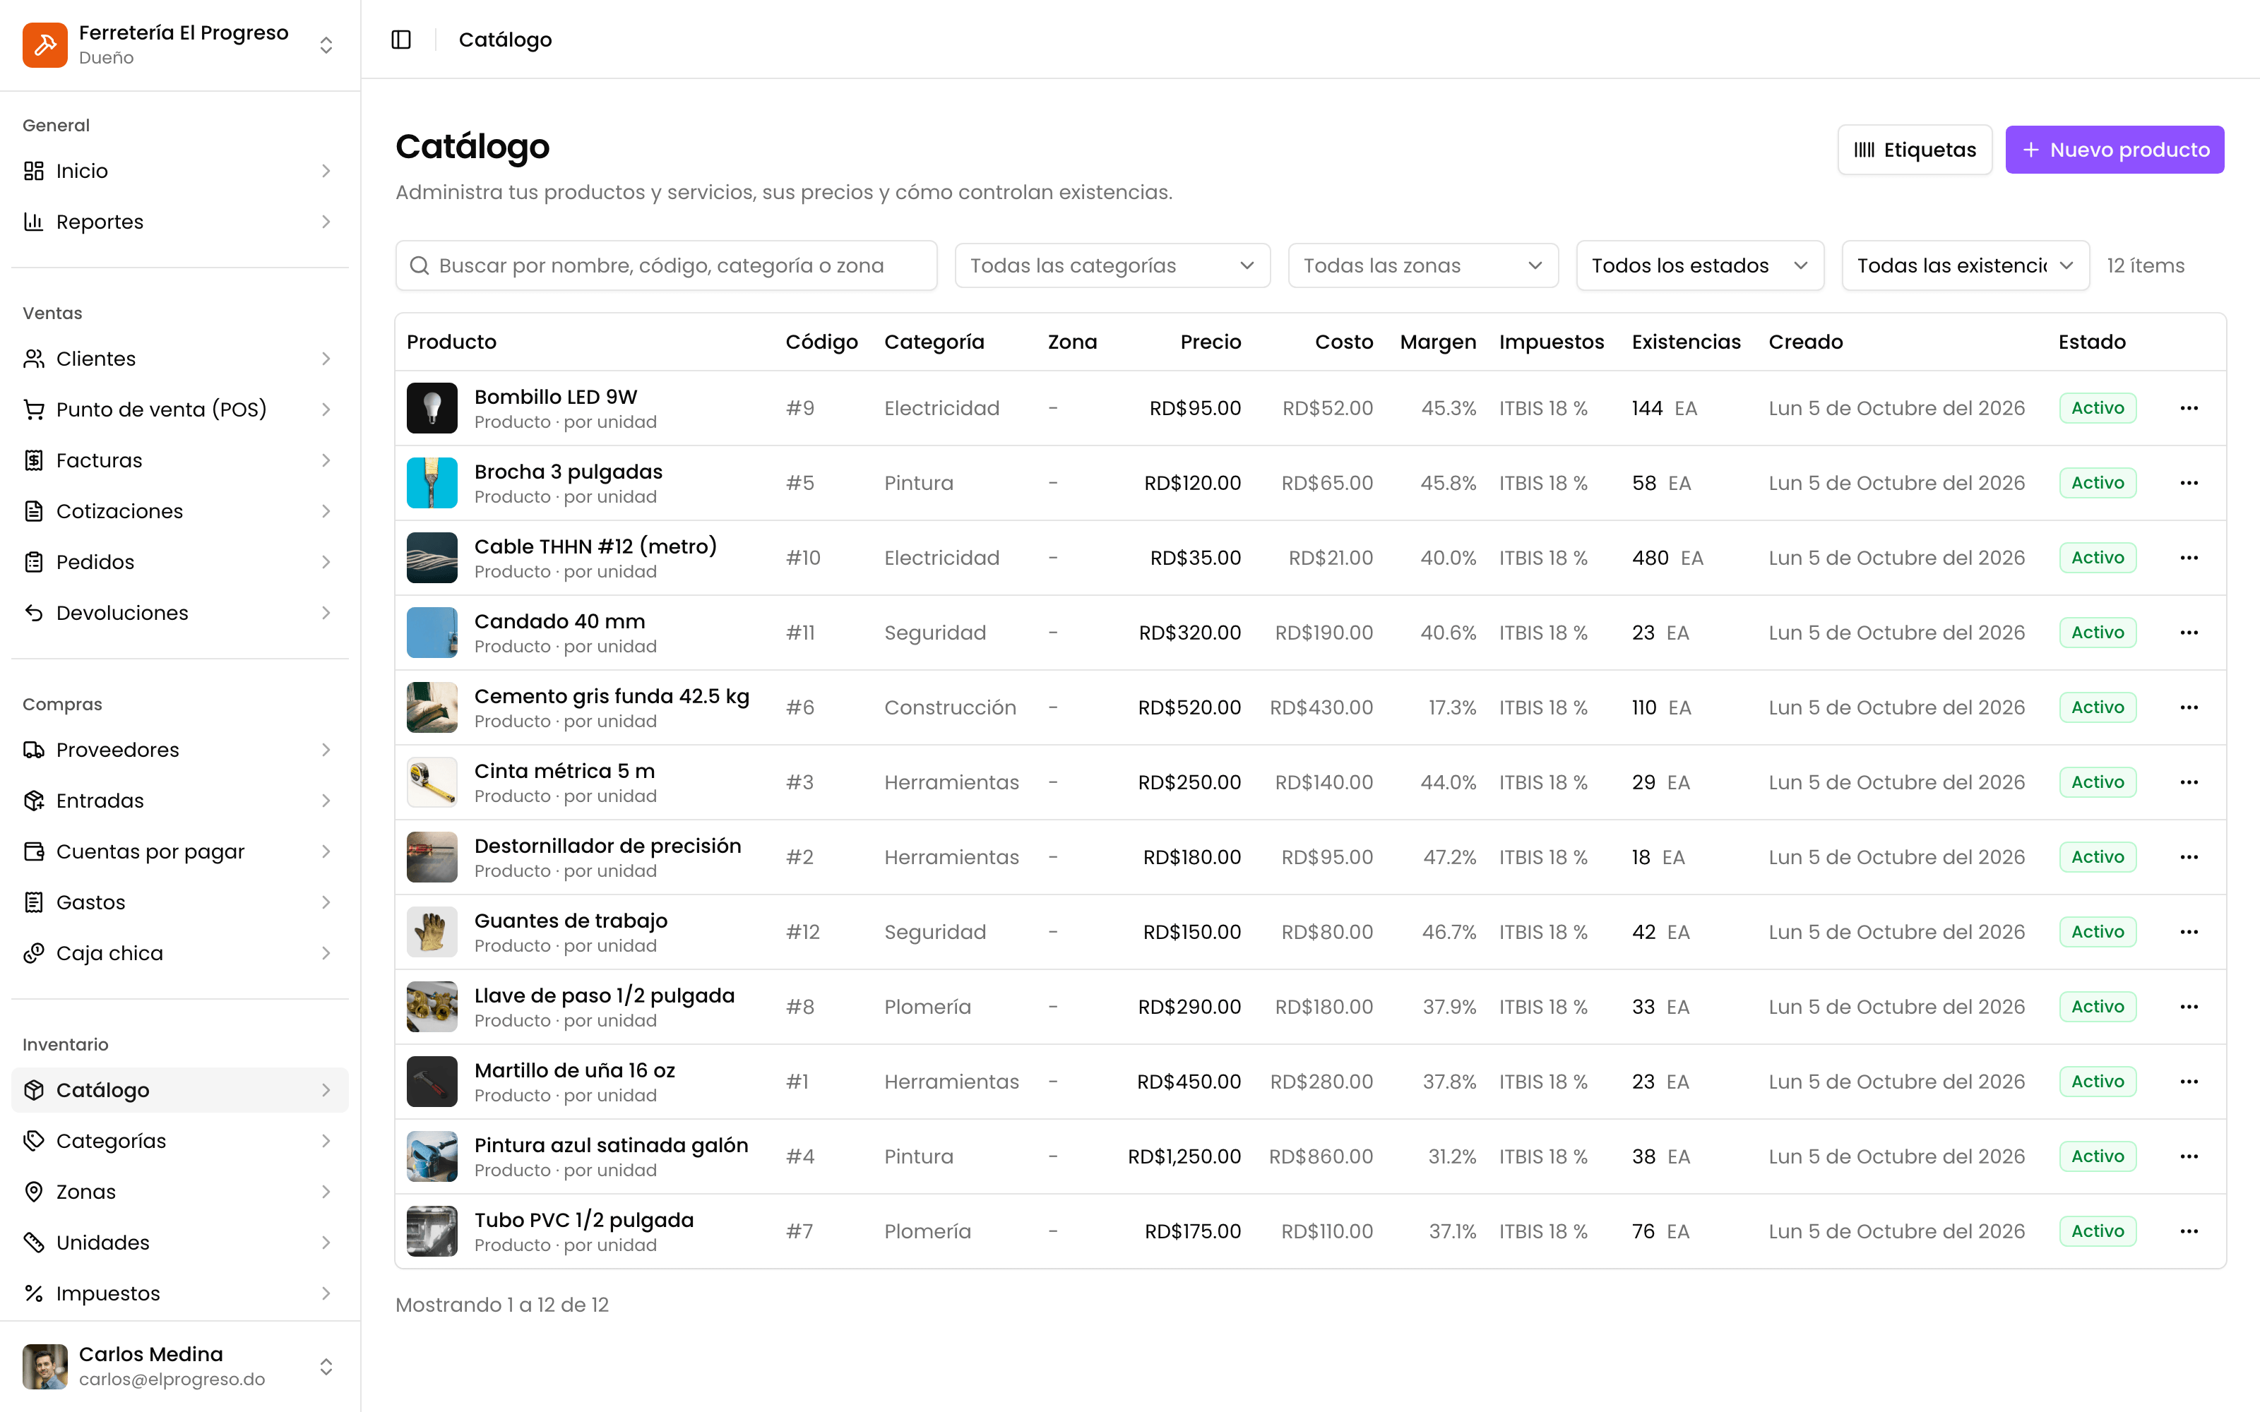
Task: Click the Reportes chart icon
Action: point(34,221)
